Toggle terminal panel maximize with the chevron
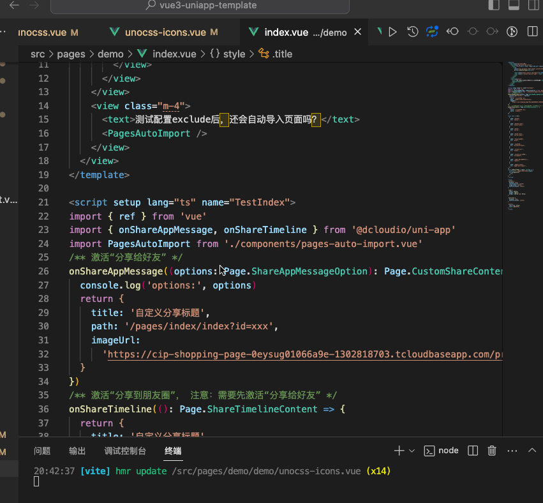Viewport: 543px width, 503px height. point(532,451)
